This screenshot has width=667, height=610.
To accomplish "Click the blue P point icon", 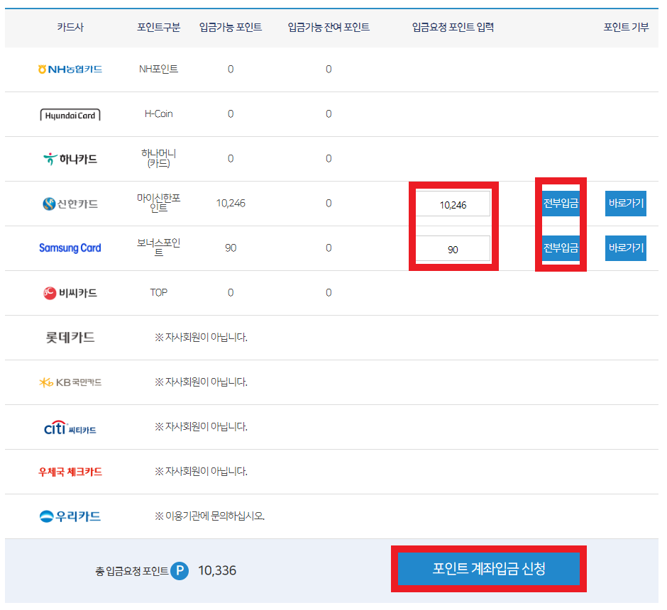I will click(x=180, y=571).
